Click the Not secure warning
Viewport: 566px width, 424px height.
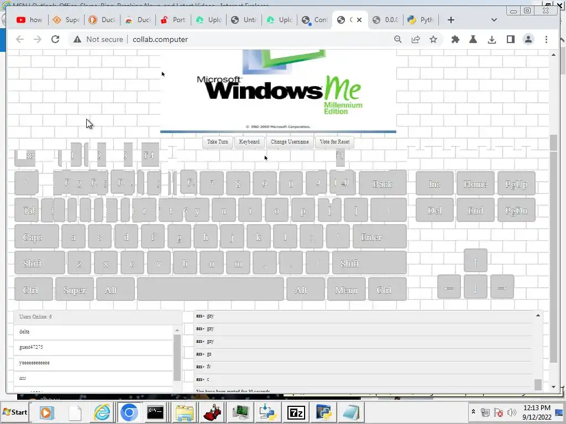coord(98,39)
